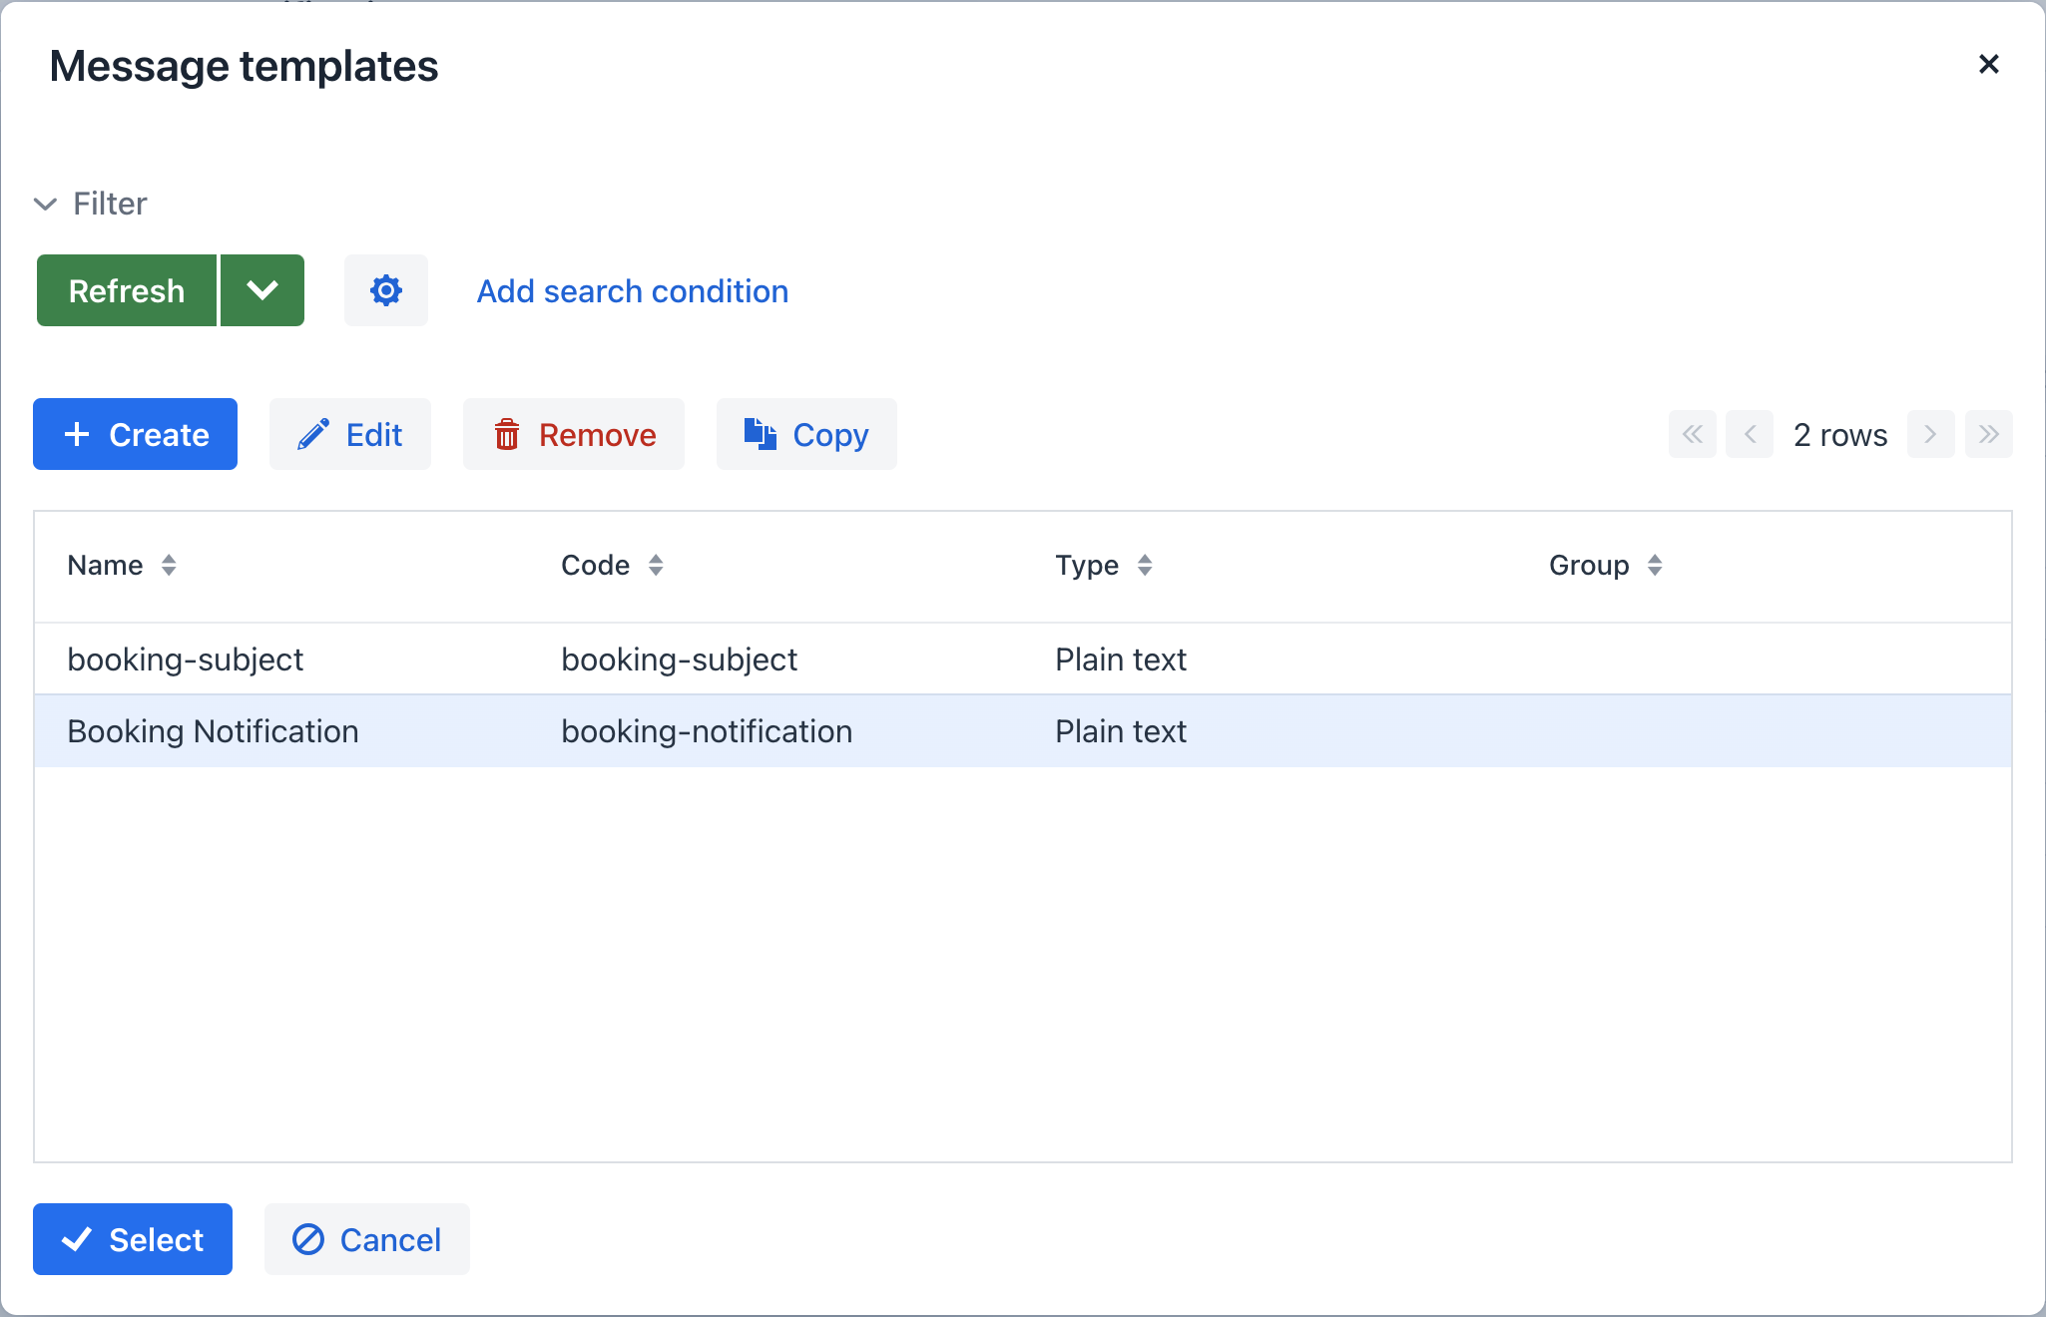This screenshot has width=2046, height=1317.
Task: Click the settings gear icon
Action: [x=384, y=289]
